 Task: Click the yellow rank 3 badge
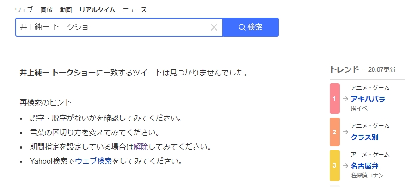coord(334,165)
